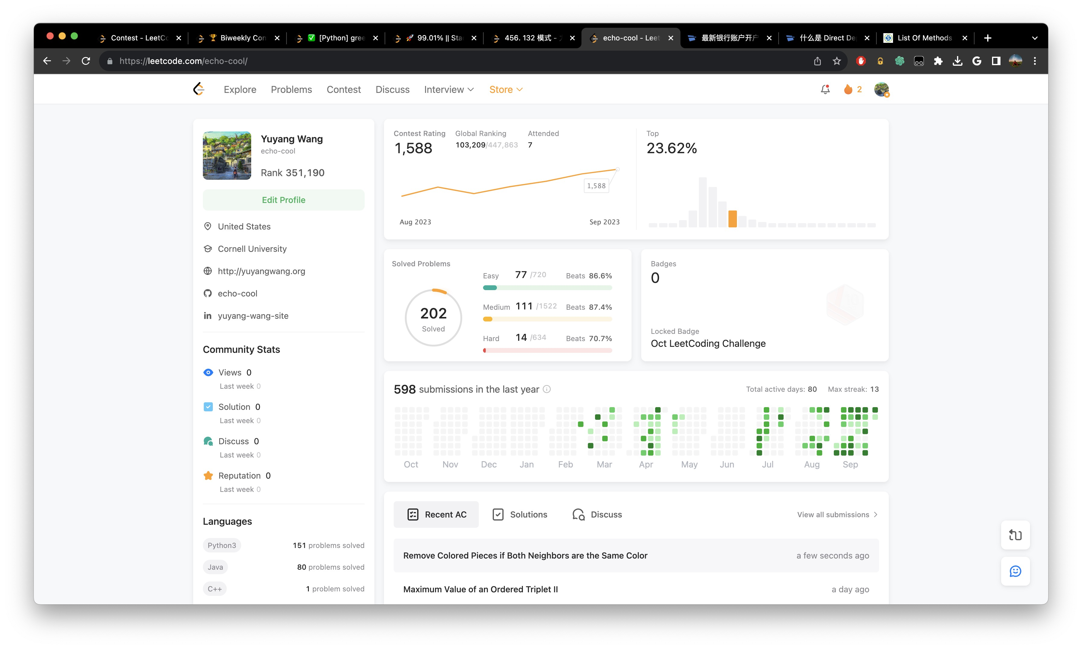The height and width of the screenshot is (649, 1082).
Task: Reload the page
Action: pos(86,61)
